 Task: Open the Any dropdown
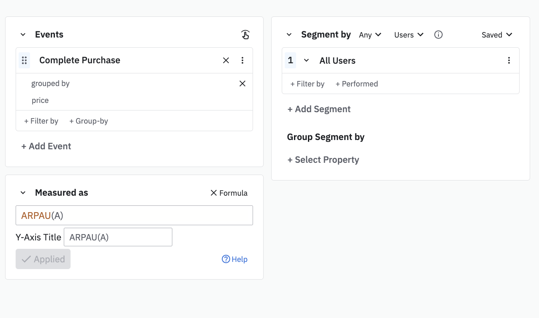point(370,35)
